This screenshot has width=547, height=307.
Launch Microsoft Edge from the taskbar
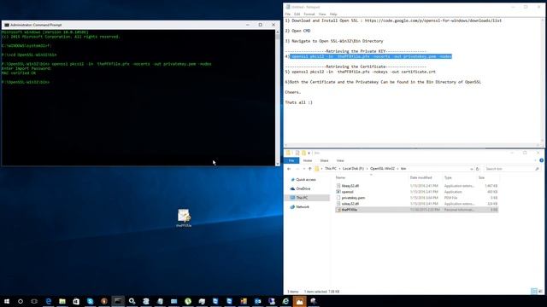point(49,301)
